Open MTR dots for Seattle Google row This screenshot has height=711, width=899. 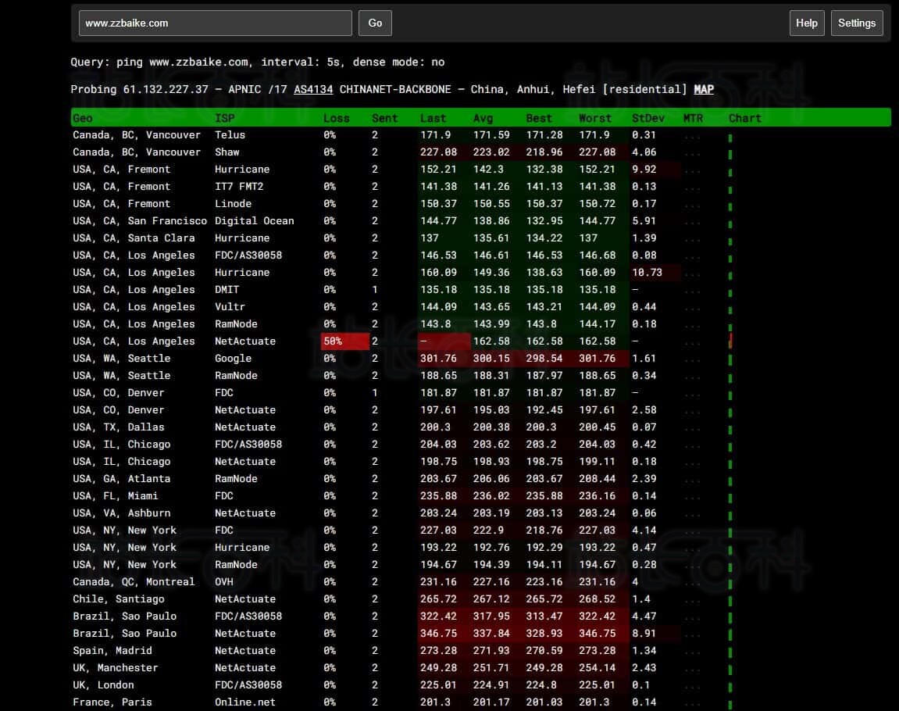(692, 359)
